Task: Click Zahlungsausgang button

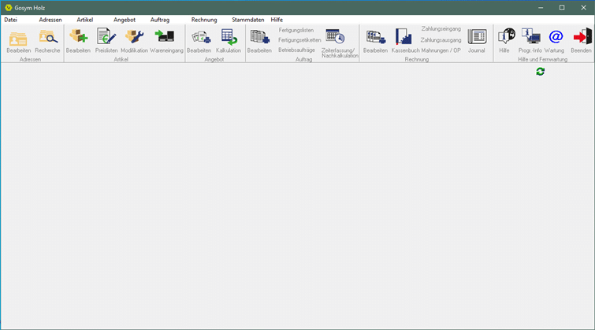Action: click(441, 40)
